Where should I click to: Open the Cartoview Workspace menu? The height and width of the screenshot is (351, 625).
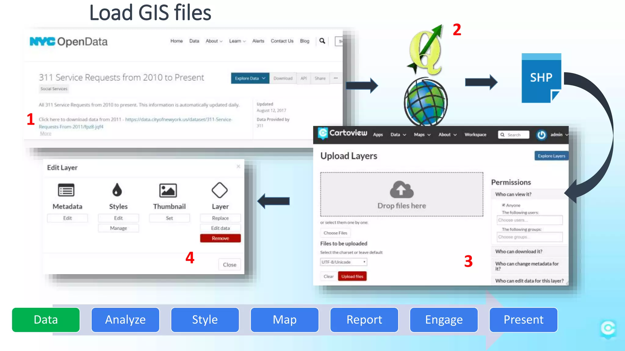tap(475, 135)
